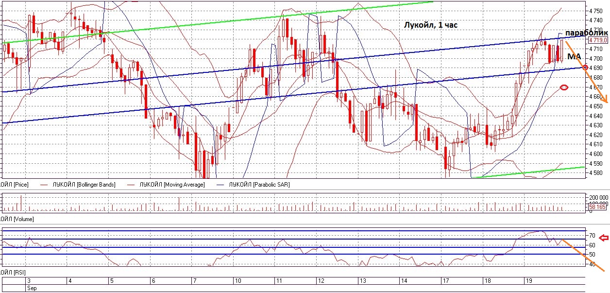The image size is (610, 293).
Task: Click the 4 740 price axis label
Action: [595, 20]
